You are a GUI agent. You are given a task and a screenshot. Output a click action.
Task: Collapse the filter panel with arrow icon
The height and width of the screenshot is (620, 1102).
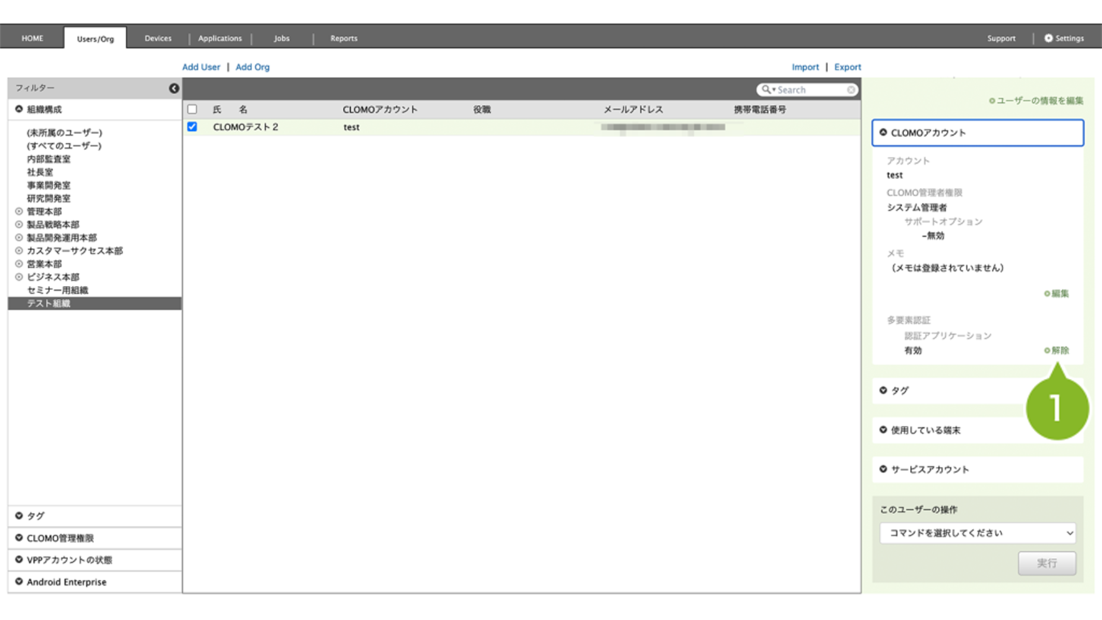coord(174,89)
